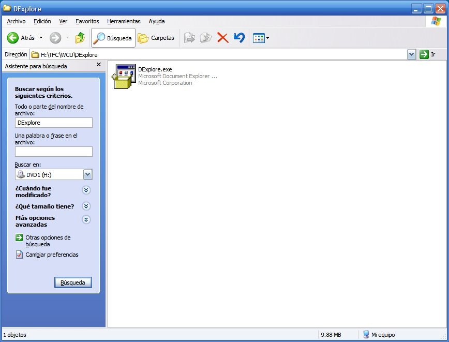Open the address bar dropdown arrow
The height and width of the screenshot is (342, 449).
tap(411, 54)
